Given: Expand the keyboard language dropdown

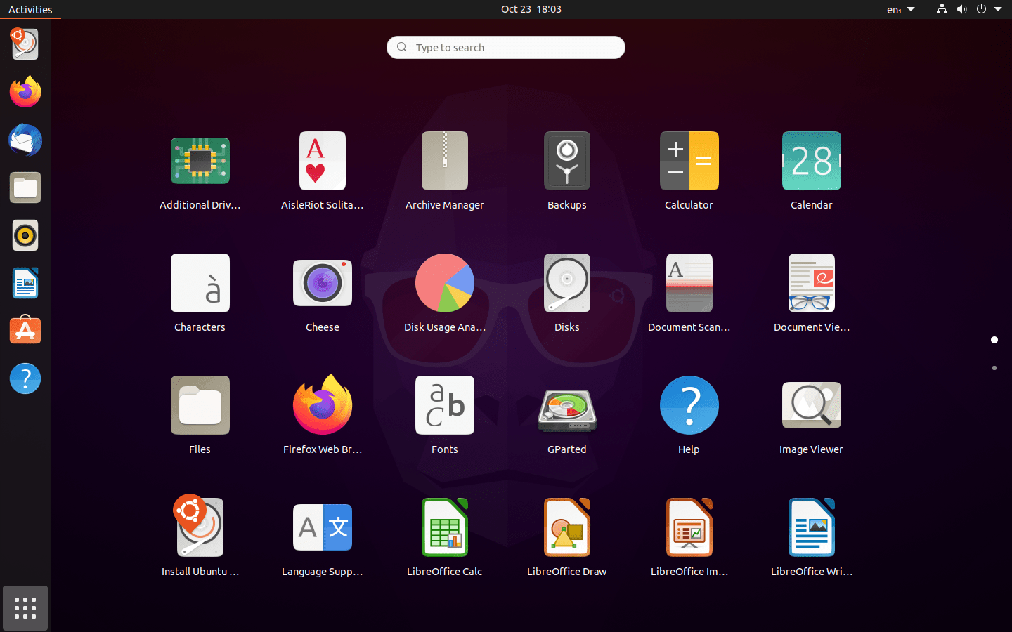Looking at the screenshot, I should [x=900, y=9].
